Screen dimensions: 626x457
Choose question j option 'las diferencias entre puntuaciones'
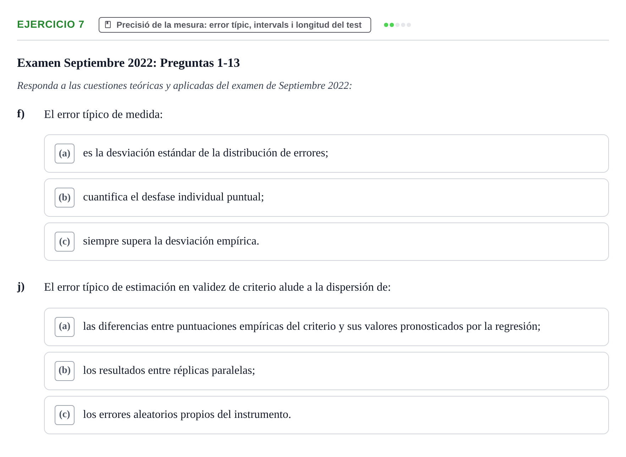pyautogui.click(x=326, y=327)
